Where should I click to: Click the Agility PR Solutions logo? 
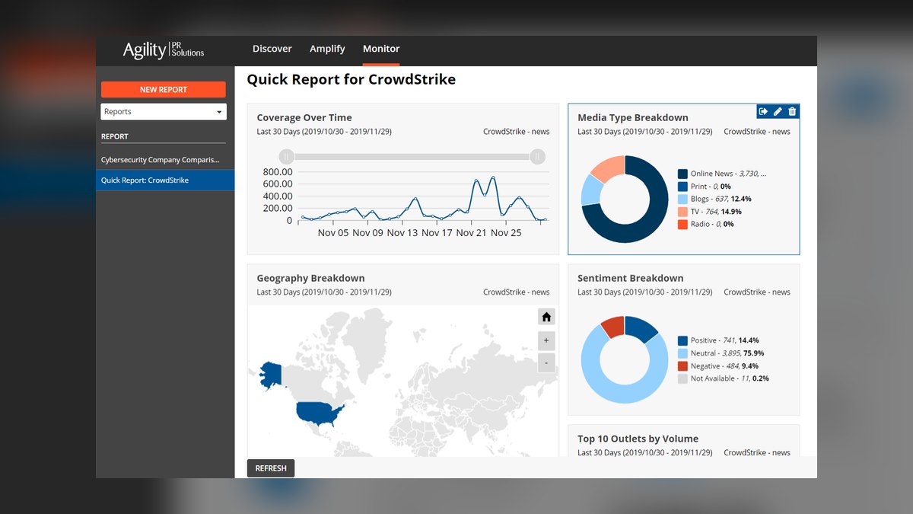[x=164, y=50]
